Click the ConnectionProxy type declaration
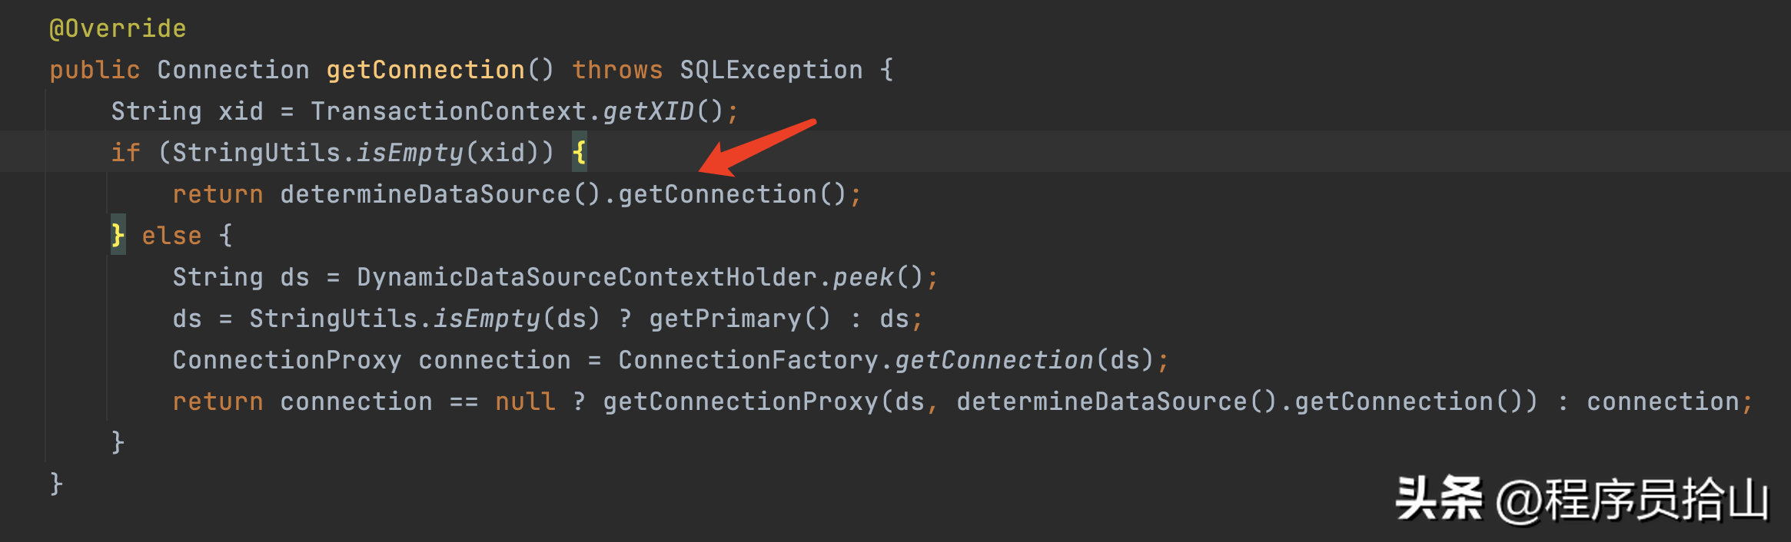Image resolution: width=1791 pixels, height=542 pixels. 287,360
